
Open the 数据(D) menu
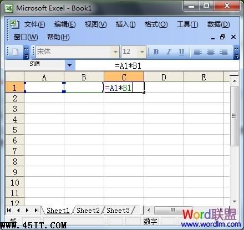218,24
